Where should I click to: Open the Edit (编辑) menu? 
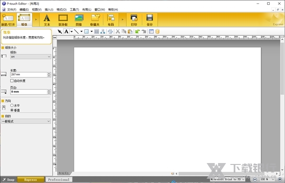pos(24,10)
